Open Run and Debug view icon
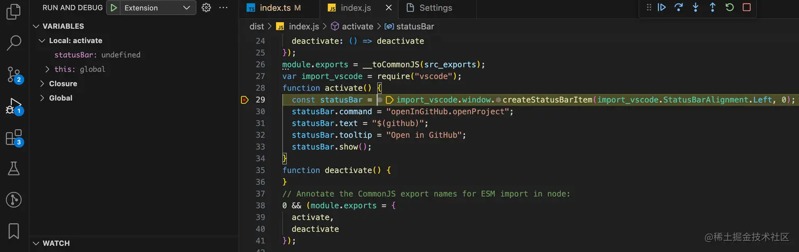This screenshot has width=799, height=252. pyautogui.click(x=14, y=106)
